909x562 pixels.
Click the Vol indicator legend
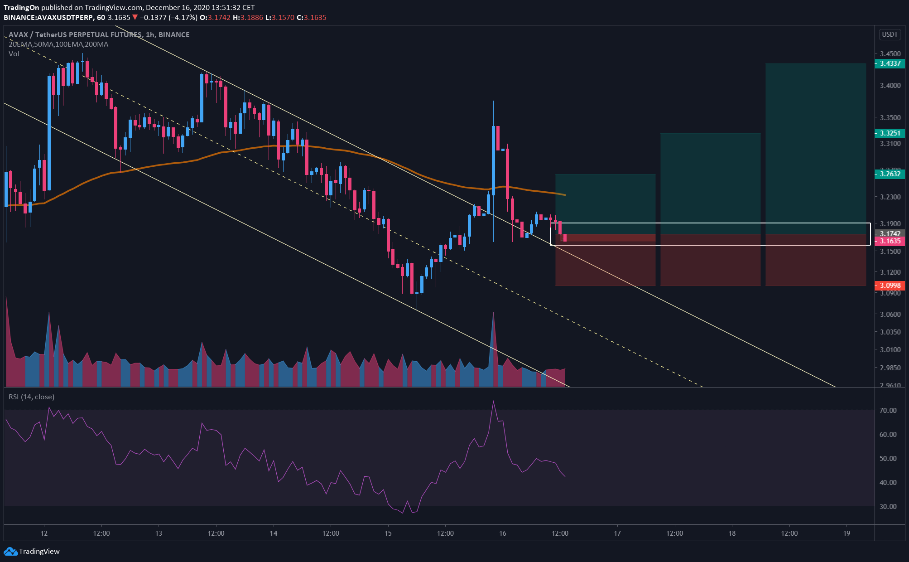[x=14, y=54]
